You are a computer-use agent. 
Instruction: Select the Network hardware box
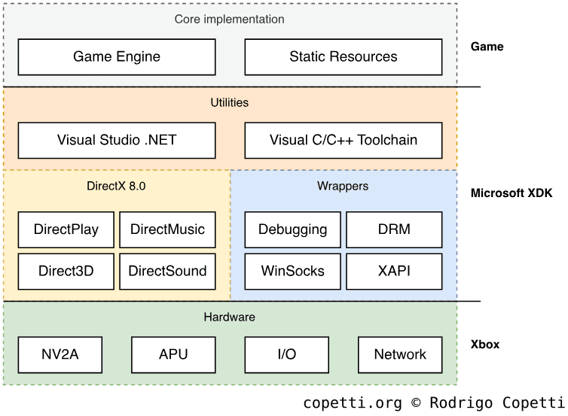[x=400, y=355]
